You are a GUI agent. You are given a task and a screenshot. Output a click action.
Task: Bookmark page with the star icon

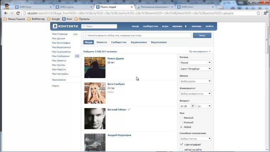point(258,13)
